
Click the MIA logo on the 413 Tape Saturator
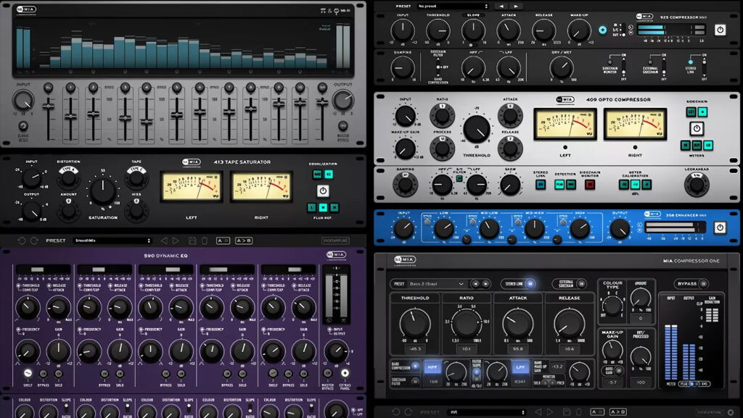(x=192, y=162)
